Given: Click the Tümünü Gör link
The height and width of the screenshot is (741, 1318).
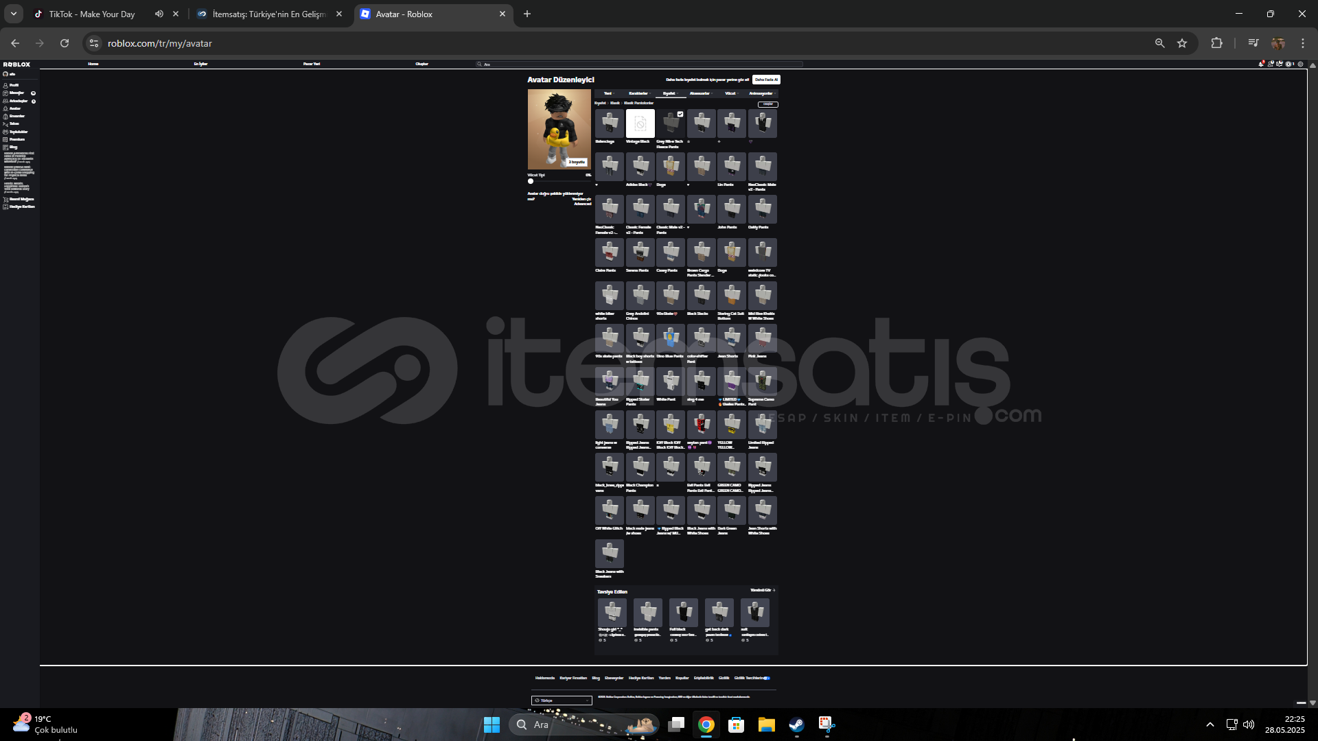Looking at the screenshot, I should pyautogui.click(x=762, y=590).
